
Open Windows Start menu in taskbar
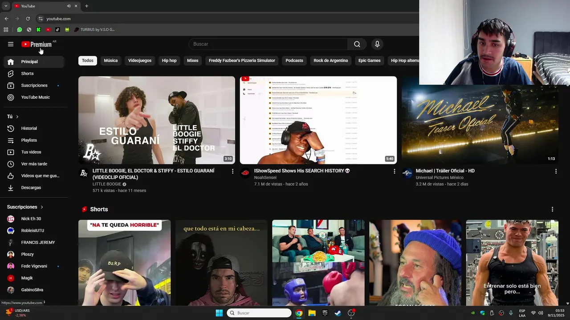[x=219, y=313]
